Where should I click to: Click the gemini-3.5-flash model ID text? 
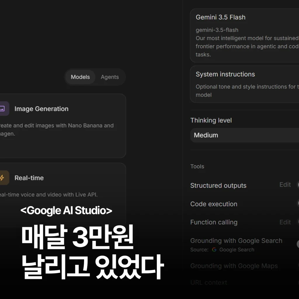pos(217,30)
